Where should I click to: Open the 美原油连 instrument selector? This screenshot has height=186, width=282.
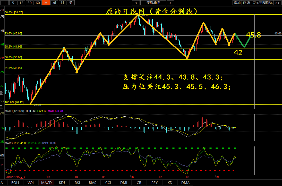(153, 3)
